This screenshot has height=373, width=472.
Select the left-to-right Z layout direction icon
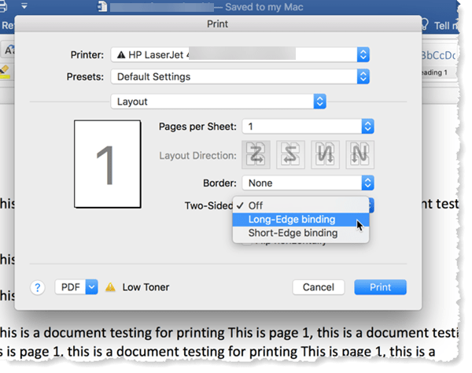click(256, 155)
